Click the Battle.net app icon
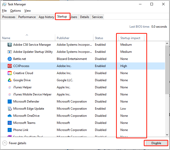170x150 pixels. [9, 59]
